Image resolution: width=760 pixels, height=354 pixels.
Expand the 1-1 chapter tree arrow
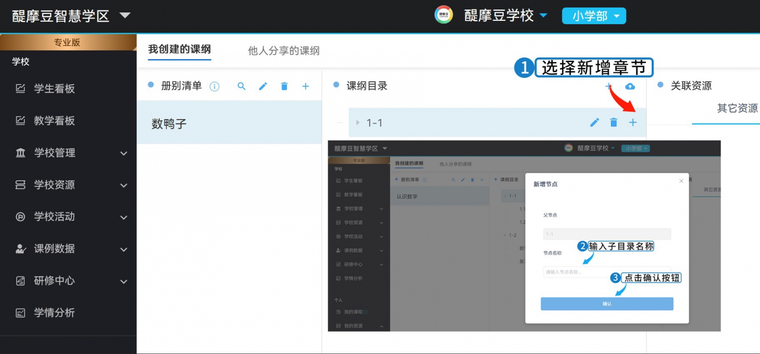tap(358, 123)
